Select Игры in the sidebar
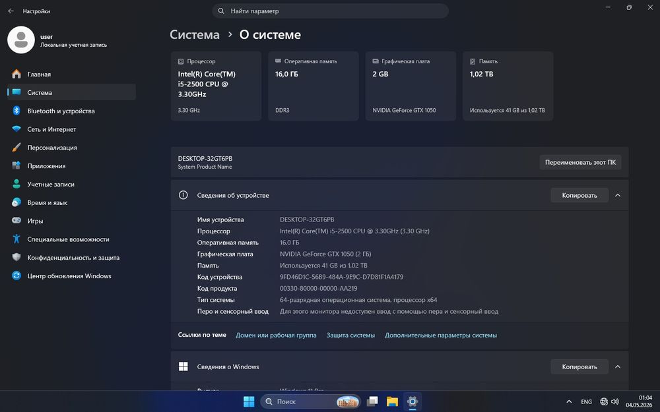The height and width of the screenshot is (412, 660). click(x=71, y=221)
